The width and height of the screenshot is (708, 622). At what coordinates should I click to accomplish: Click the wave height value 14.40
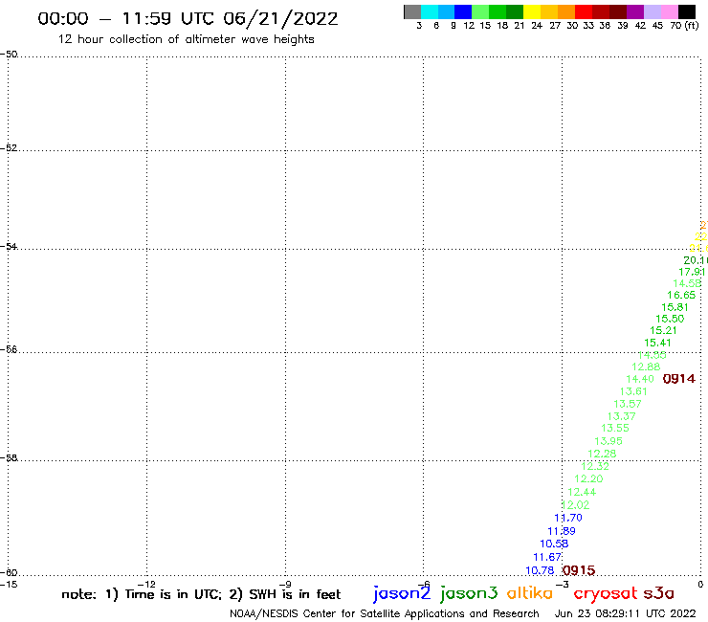[640, 379]
